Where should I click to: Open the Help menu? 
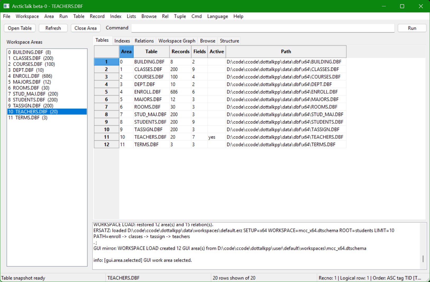click(x=238, y=16)
